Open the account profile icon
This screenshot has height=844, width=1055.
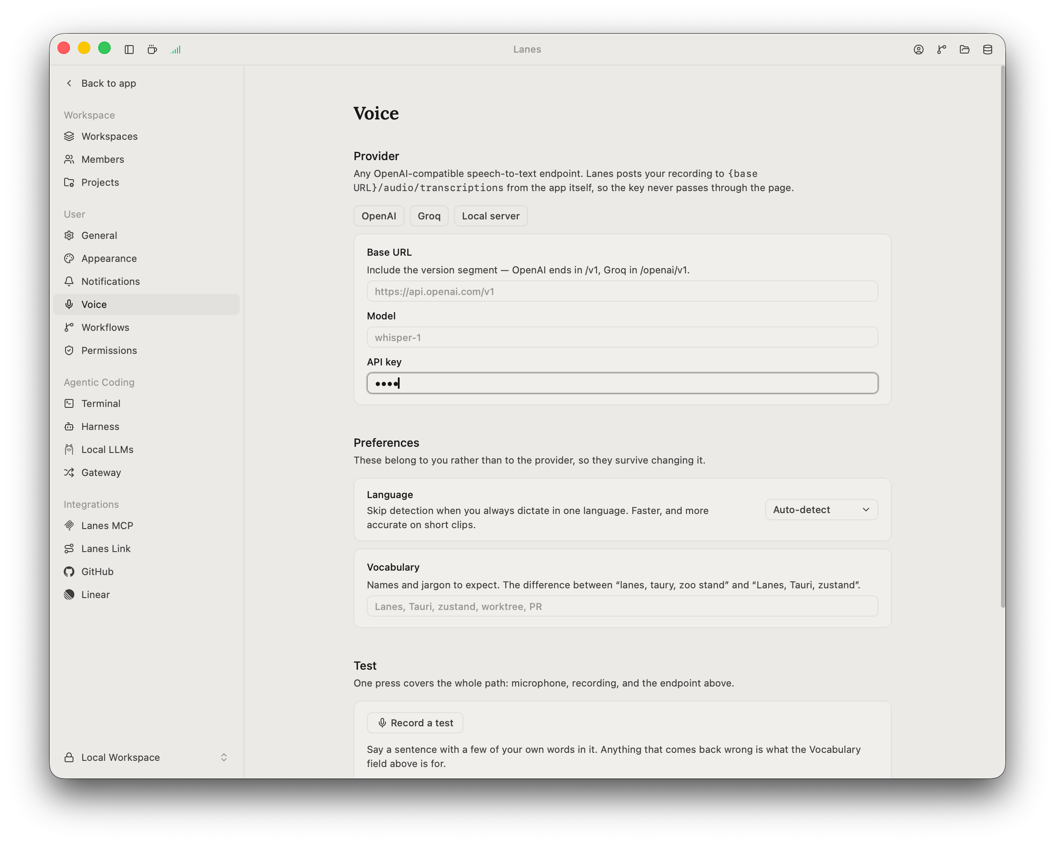pyautogui.click(x=918, y=50)
